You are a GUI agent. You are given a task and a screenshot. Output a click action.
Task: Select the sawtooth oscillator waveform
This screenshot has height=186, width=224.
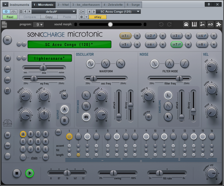click(x=121, y=64)
